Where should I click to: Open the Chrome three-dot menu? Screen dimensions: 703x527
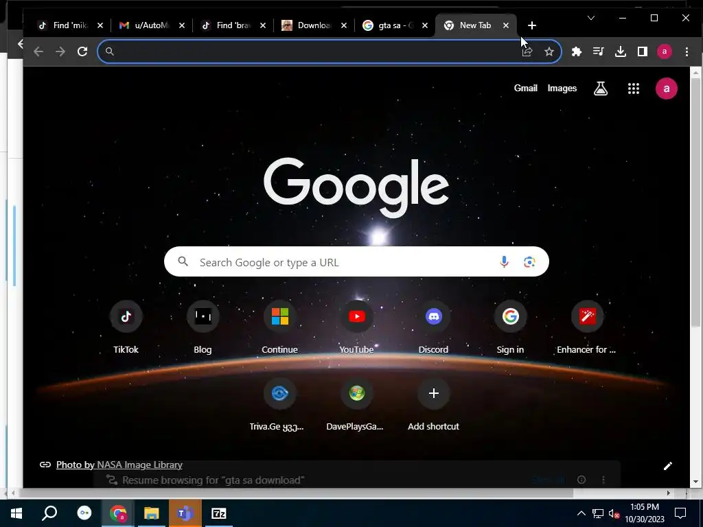pos(687,51)
